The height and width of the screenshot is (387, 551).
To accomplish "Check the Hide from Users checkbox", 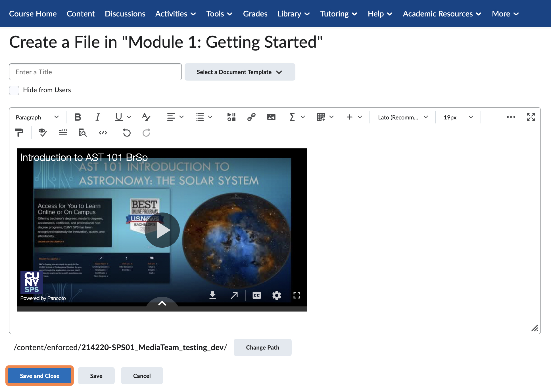I will 14,90.
